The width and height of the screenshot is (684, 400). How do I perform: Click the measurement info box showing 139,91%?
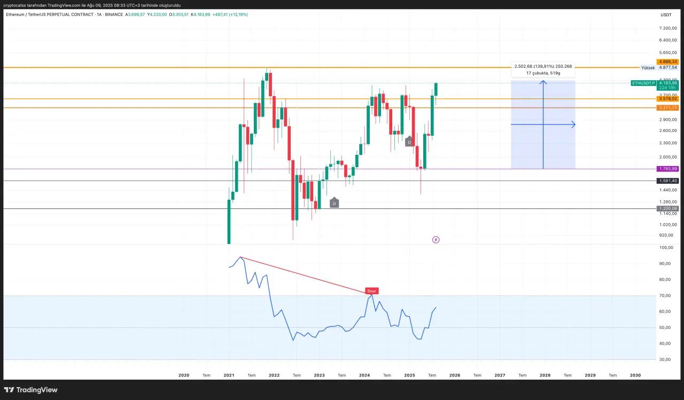(x=543, y=69)
